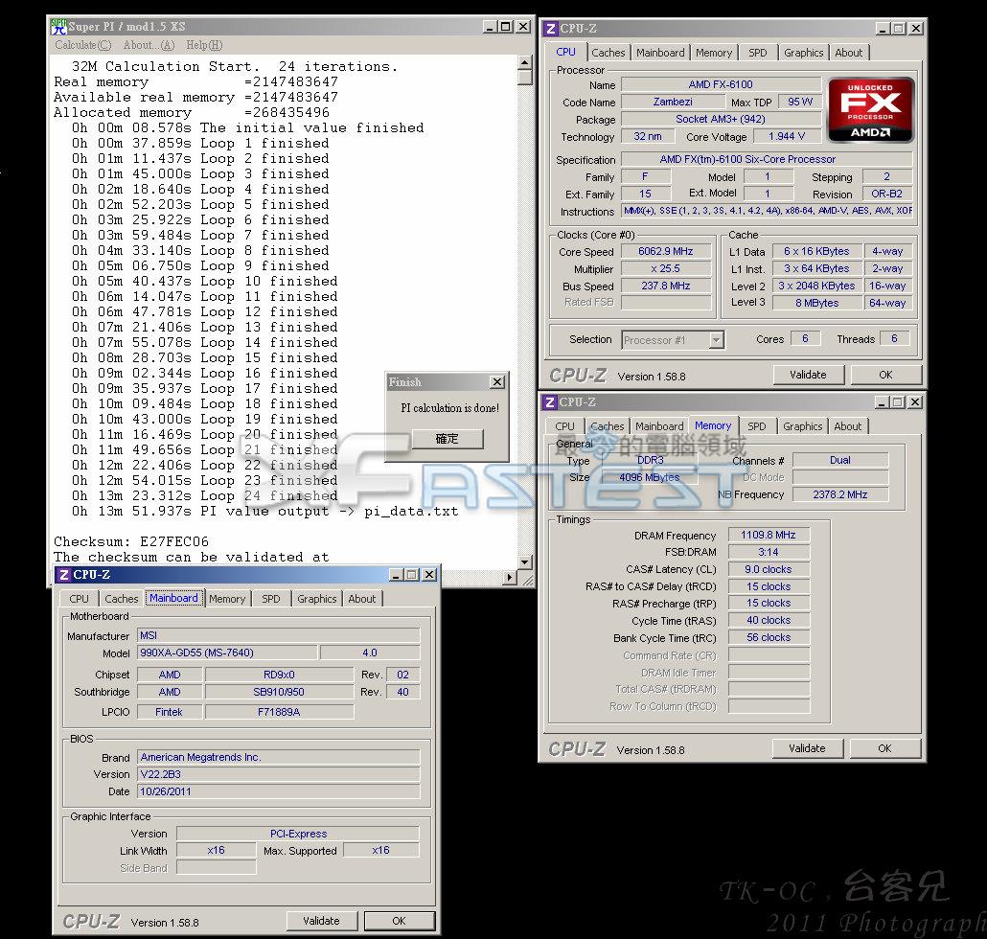This screenshot has width=987, height=939.
Task: Click the AMD FX Unlocked processor logo
Action: tap(870, 109)
